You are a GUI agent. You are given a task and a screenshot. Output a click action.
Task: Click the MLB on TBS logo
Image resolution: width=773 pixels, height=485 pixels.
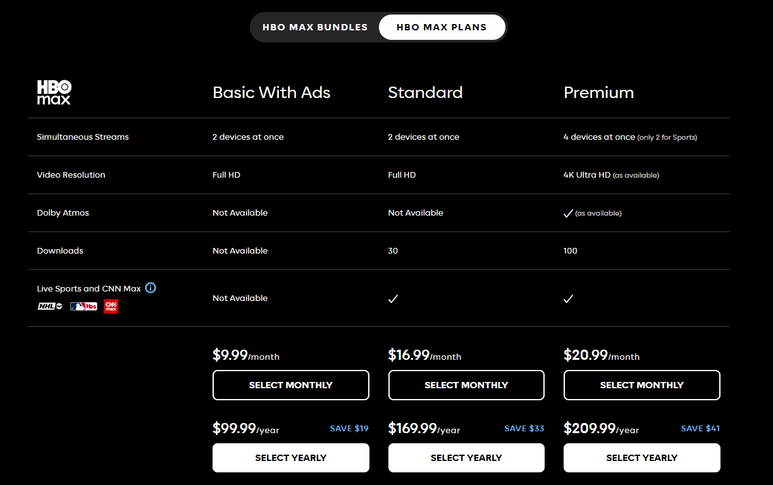point(83,307)
